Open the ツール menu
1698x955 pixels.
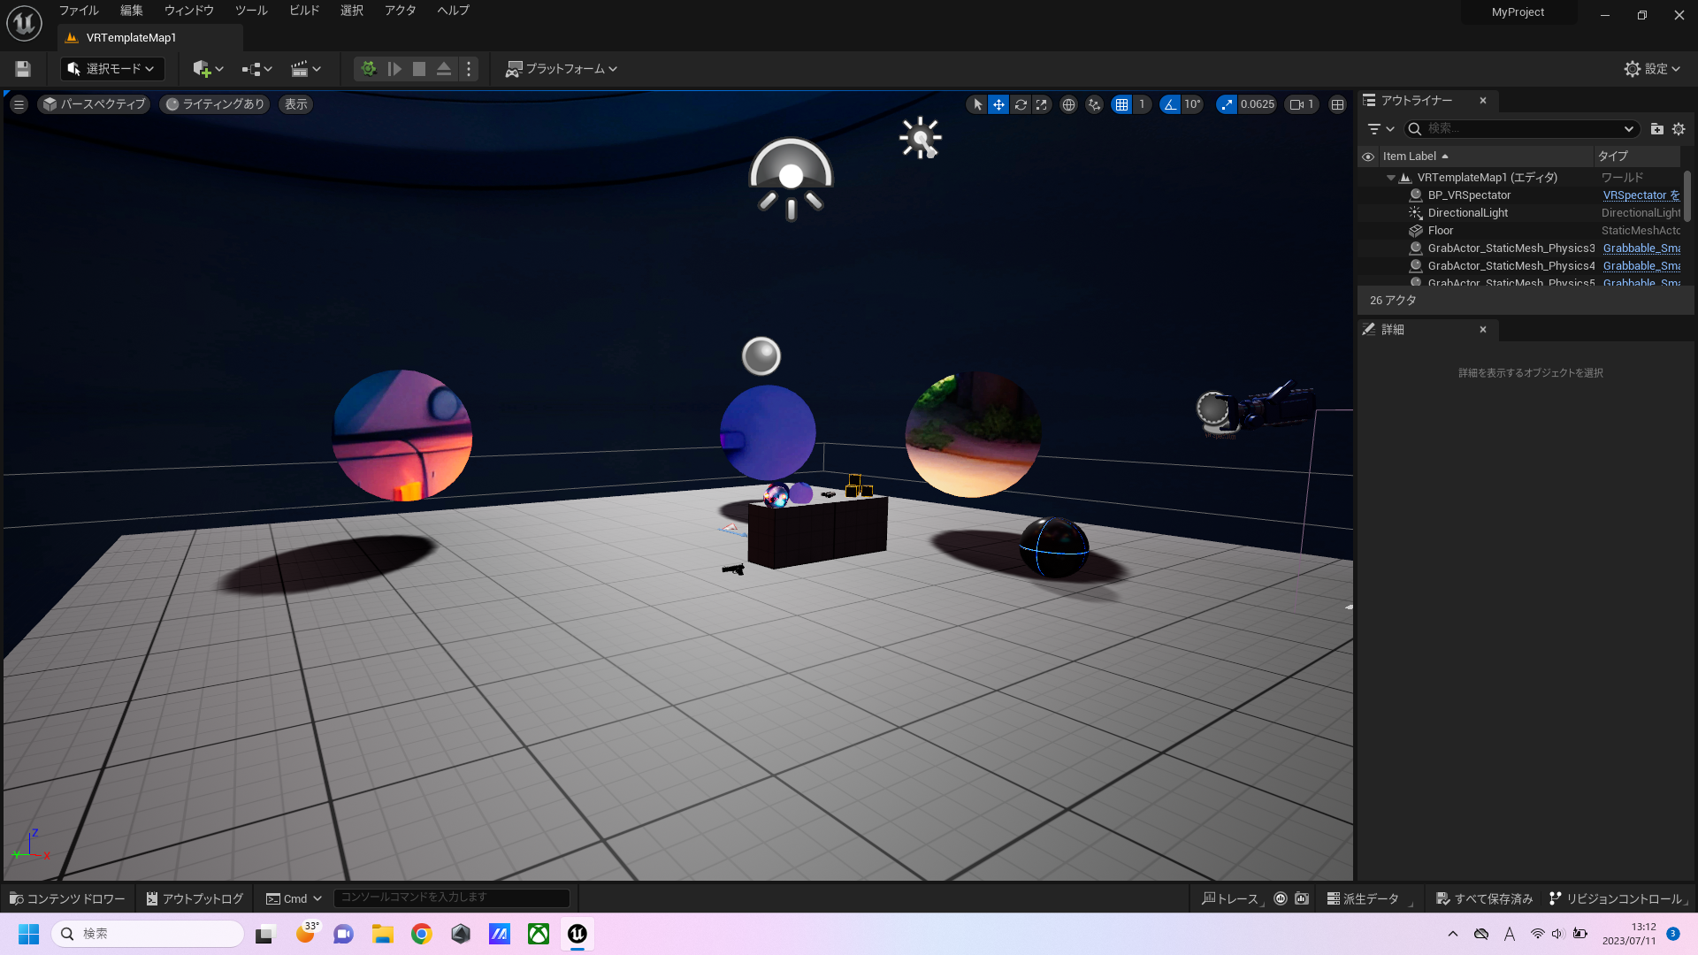[251, 11]
